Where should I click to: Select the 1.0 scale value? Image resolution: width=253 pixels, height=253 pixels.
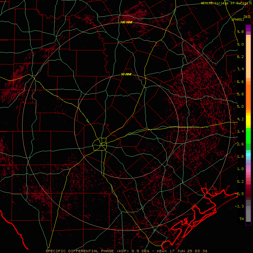[x=240, y=169]
